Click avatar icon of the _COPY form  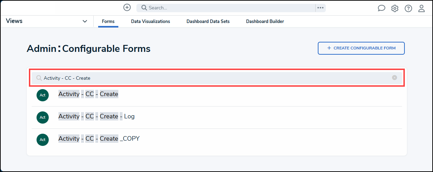[x=42, y=140]
